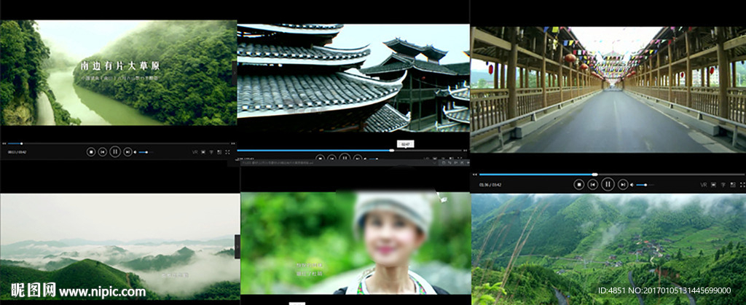Open the screenshot capture icon in river valley player
This screenshot has height=305, width=746.
(203, 152)
